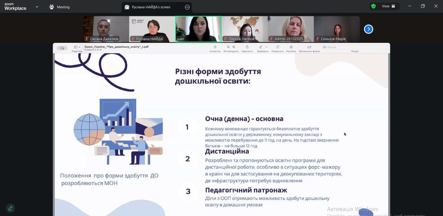Screen dimensions: 443x216
Task: Select Admin 28102025's video thumbnail
Action: (x=291, y=29)
